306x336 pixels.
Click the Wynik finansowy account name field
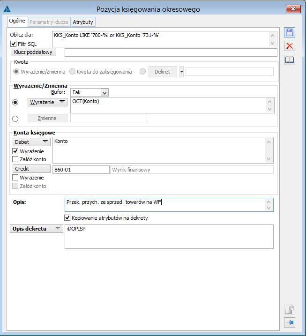(x=192, y=170)
